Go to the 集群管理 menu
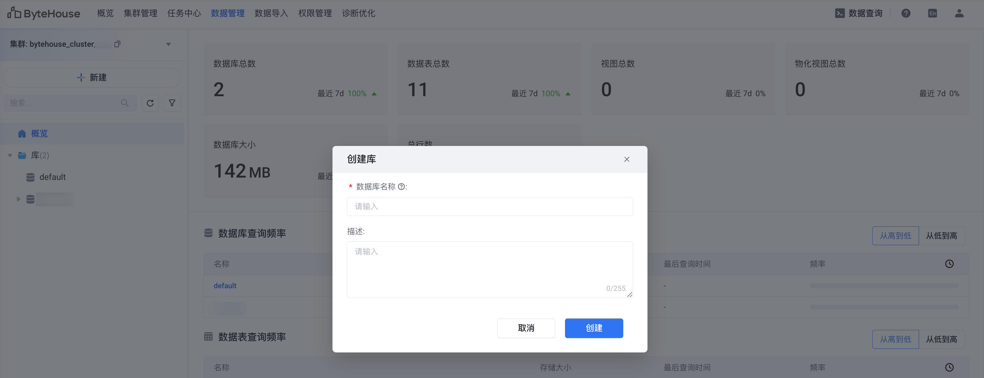This screenshot has height=378, width=984. (x=141, y=13)
